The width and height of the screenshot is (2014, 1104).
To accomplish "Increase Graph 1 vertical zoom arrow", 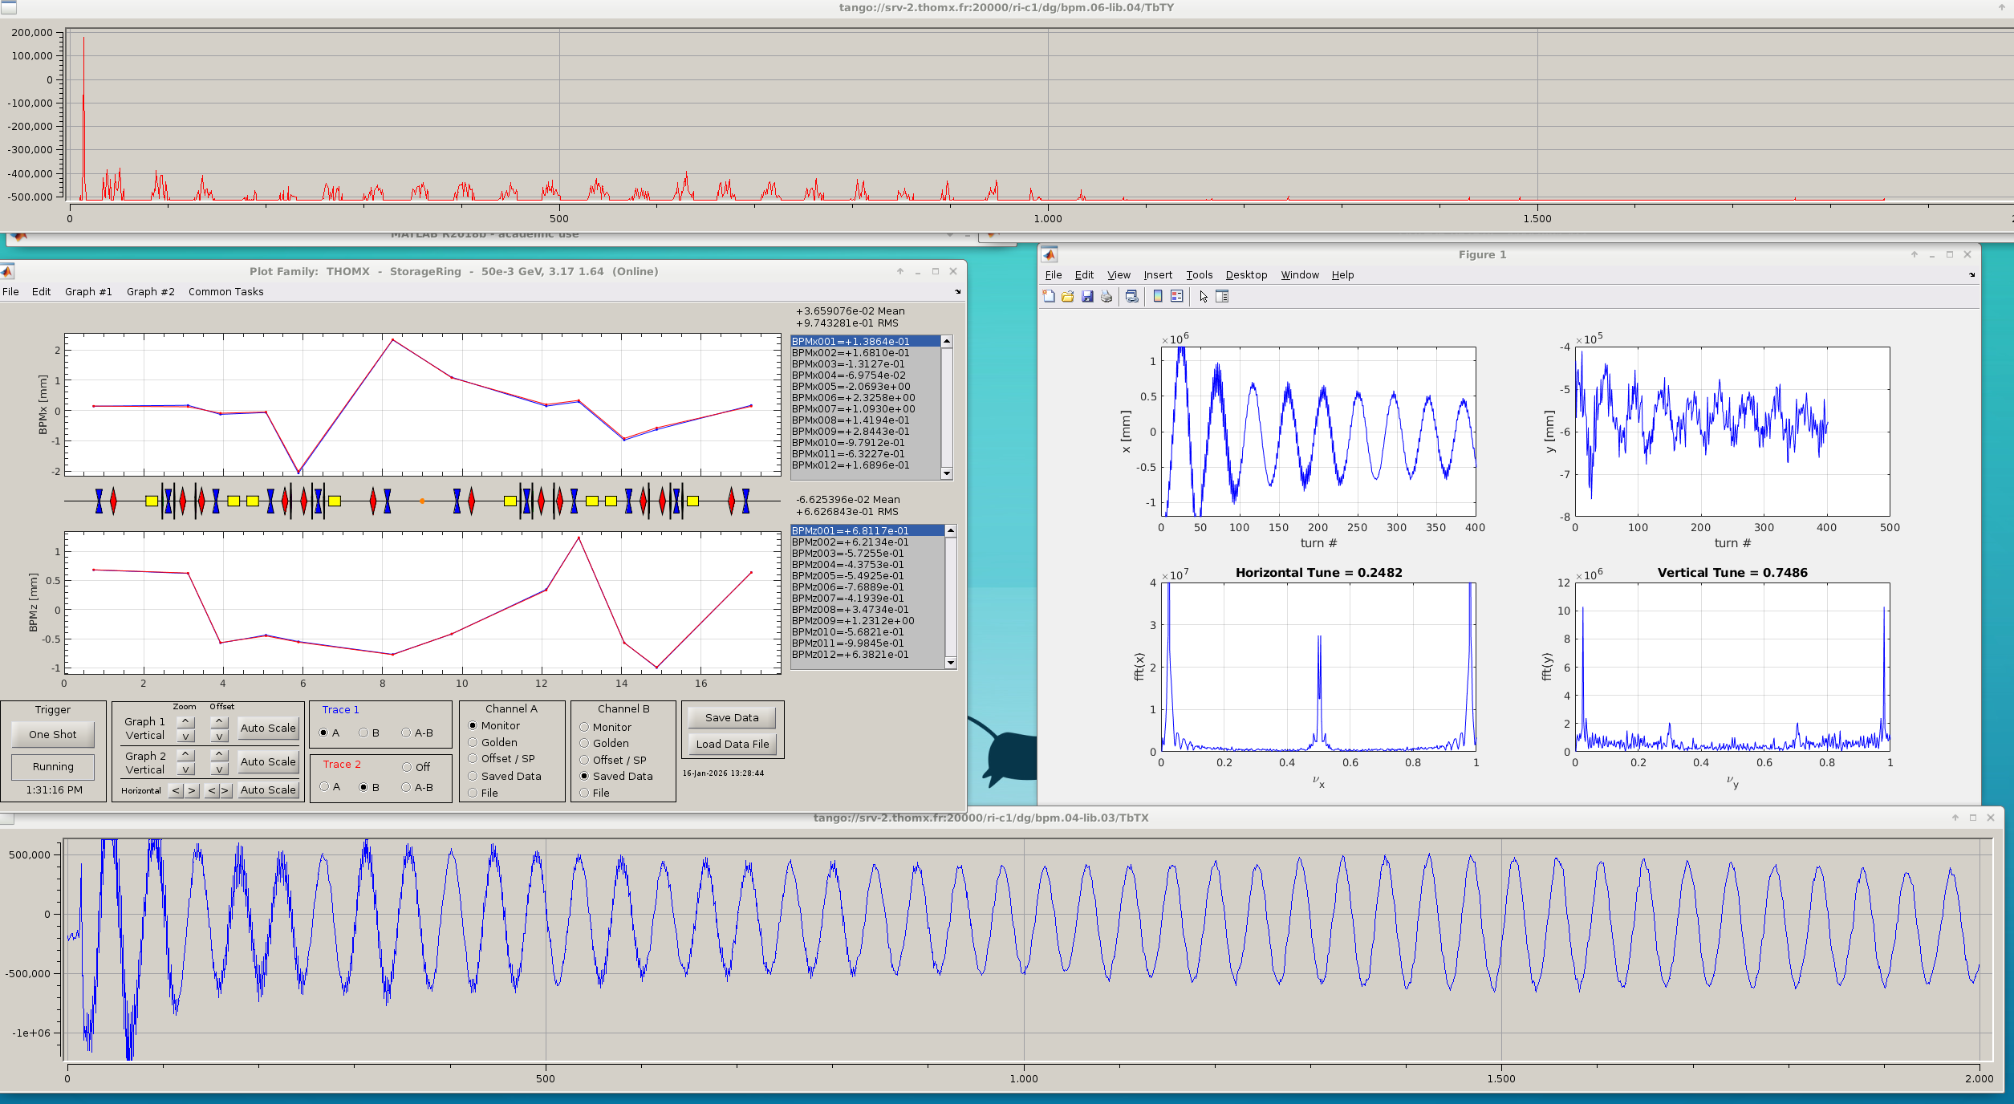I will pos(185,722).
